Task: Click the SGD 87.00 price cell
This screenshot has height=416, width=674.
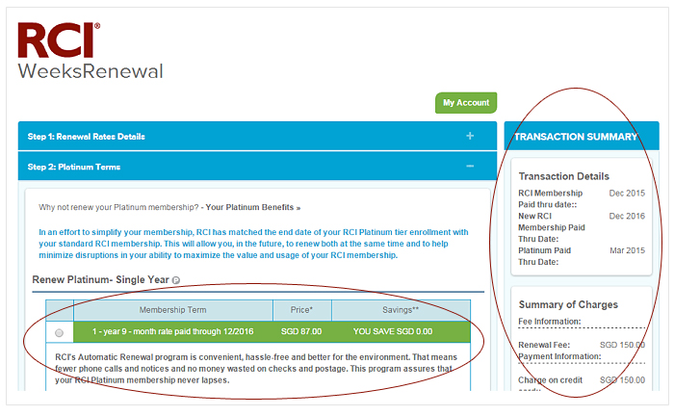Action: point(301,331)
